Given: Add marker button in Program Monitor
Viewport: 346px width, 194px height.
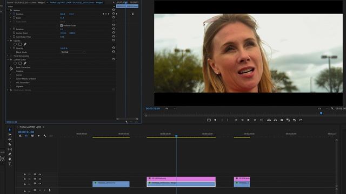Looking at the screenshot, I should 215,120.
